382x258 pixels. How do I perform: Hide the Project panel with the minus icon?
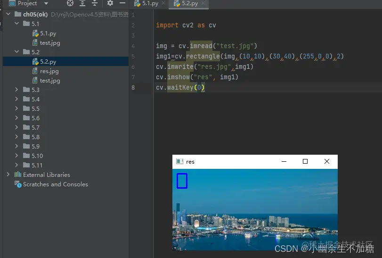tap(122, 3)
